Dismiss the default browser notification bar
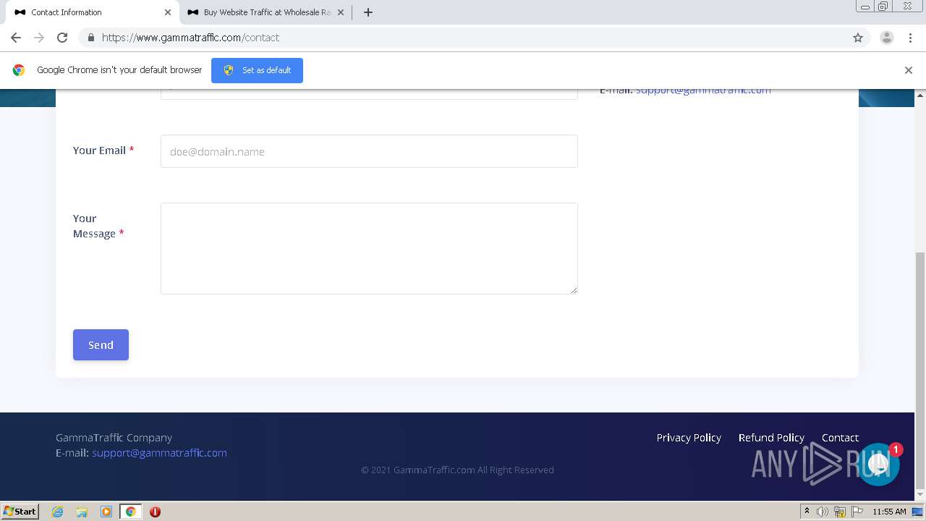The height and width of the screenshot is (521, 926). point(909,70)
